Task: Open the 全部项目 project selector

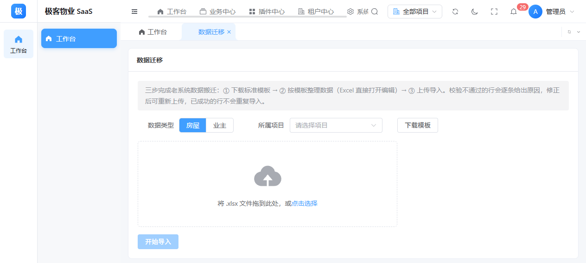Action: pos(415,12)
